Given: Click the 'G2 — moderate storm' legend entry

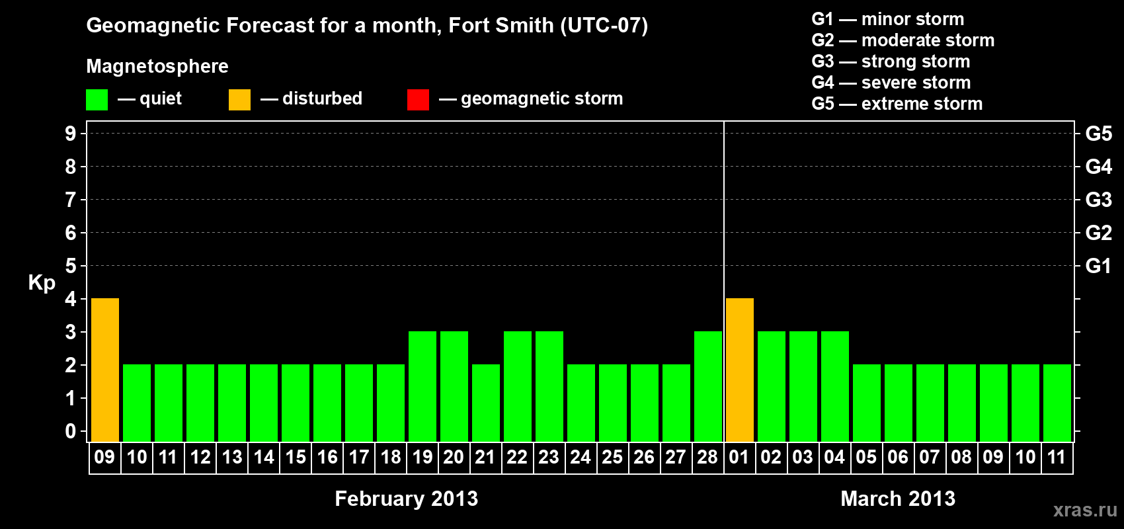Looking at the screenshot, I should (903, 40).
